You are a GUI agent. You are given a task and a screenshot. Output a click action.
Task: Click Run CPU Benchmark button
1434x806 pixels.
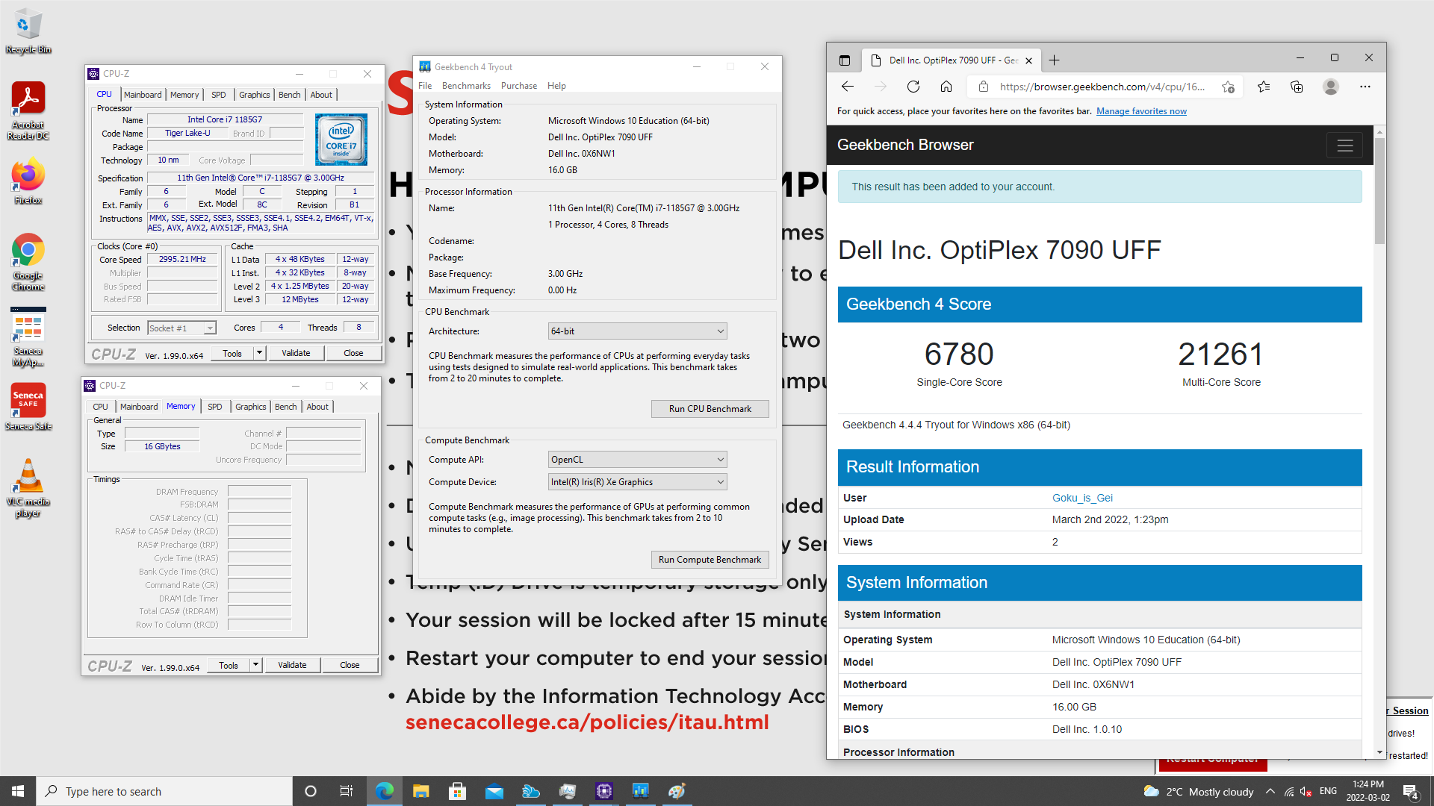(710, 409)
